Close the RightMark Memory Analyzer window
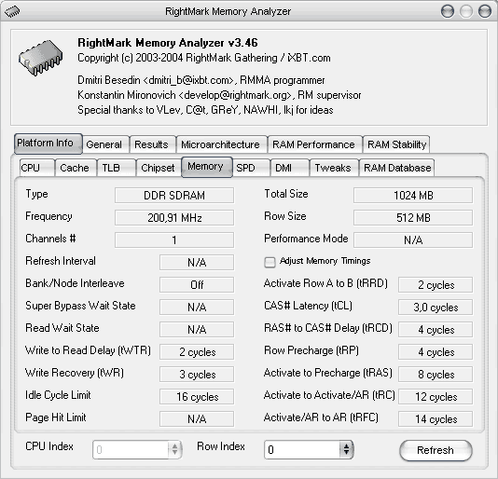This screenshot has height=479, width=498. pyautogui.click(x=485, y=12)
